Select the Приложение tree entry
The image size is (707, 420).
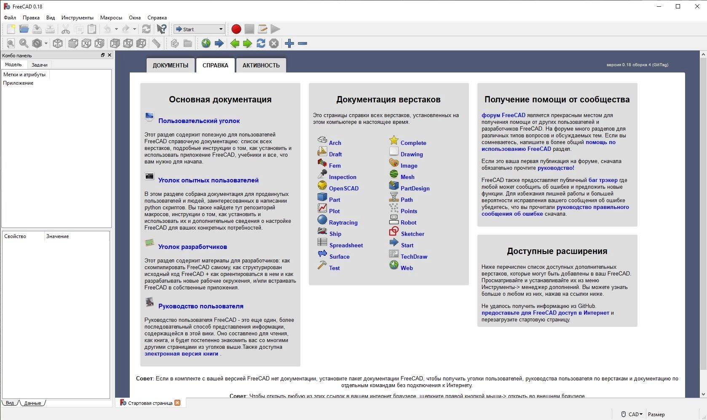(x=18, y=83)
